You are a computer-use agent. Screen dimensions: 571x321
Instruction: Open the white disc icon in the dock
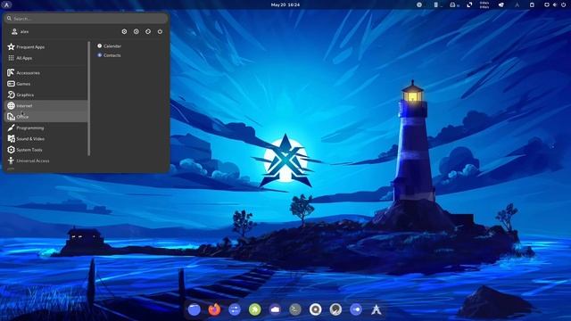pos(315,309)
